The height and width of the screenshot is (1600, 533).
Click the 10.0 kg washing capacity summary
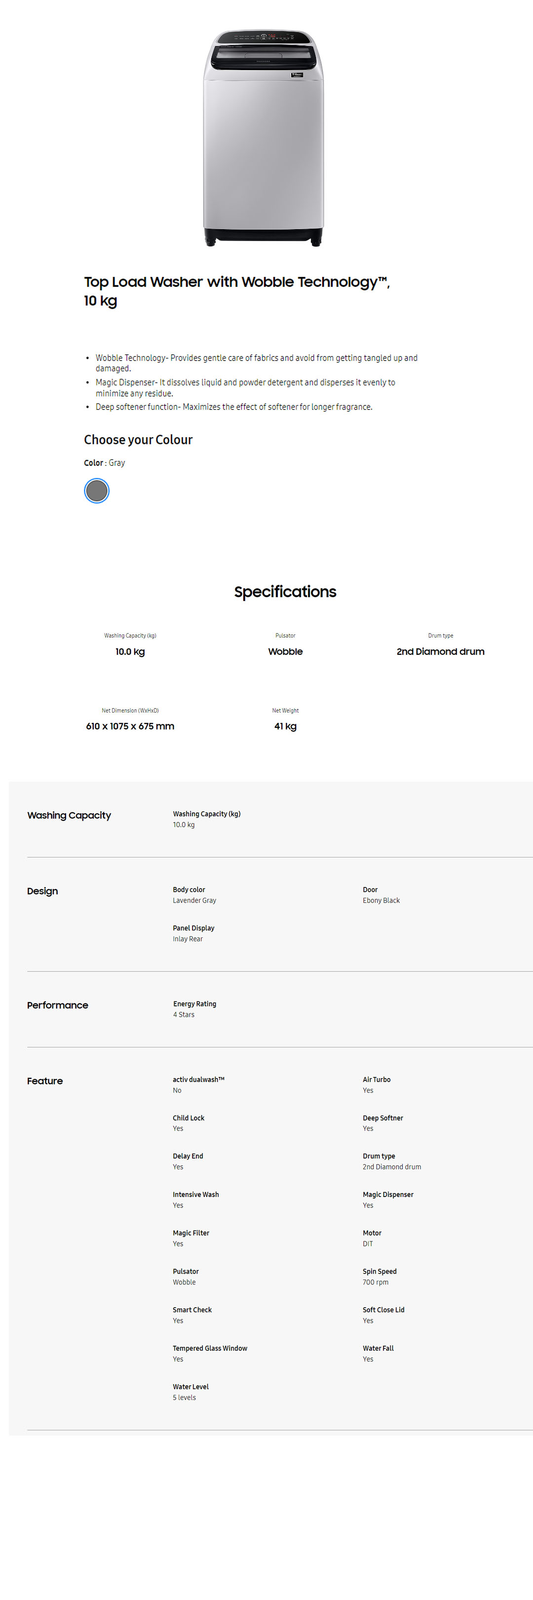click(x=130, y=651)
